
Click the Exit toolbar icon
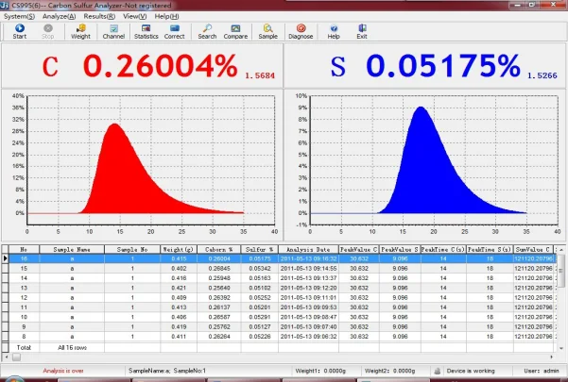coord(361,31)
